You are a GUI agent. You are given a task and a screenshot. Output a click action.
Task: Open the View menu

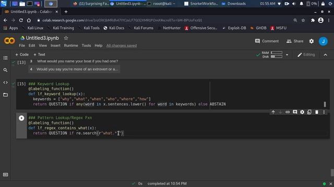click(43, 46)
